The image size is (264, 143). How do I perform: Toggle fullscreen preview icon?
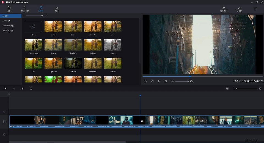click(262, 81)
